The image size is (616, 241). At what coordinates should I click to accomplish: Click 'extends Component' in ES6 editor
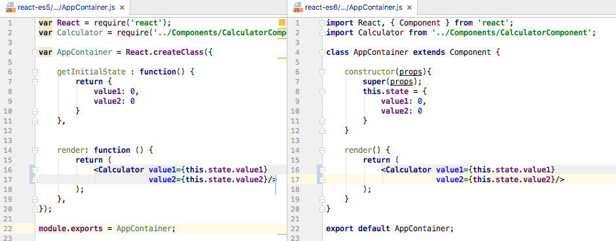point(452,52)
